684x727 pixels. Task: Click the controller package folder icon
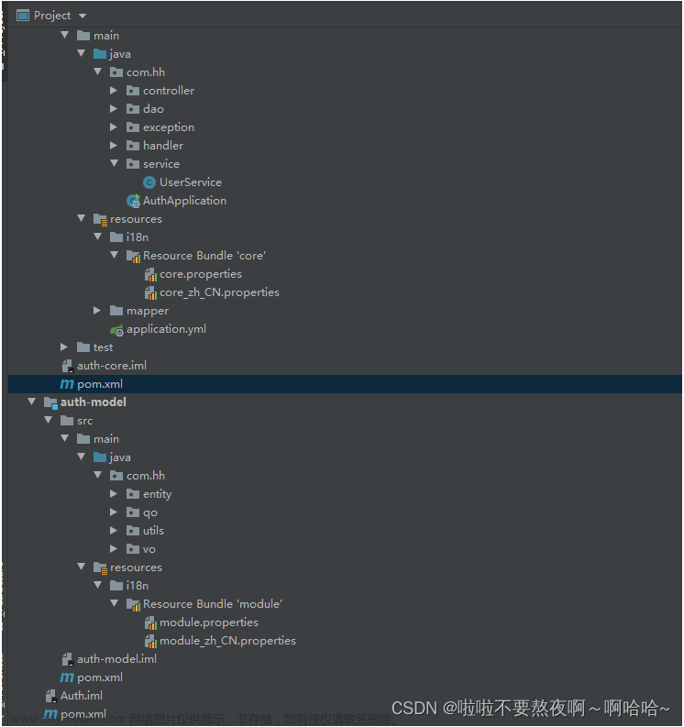point(133,91)
